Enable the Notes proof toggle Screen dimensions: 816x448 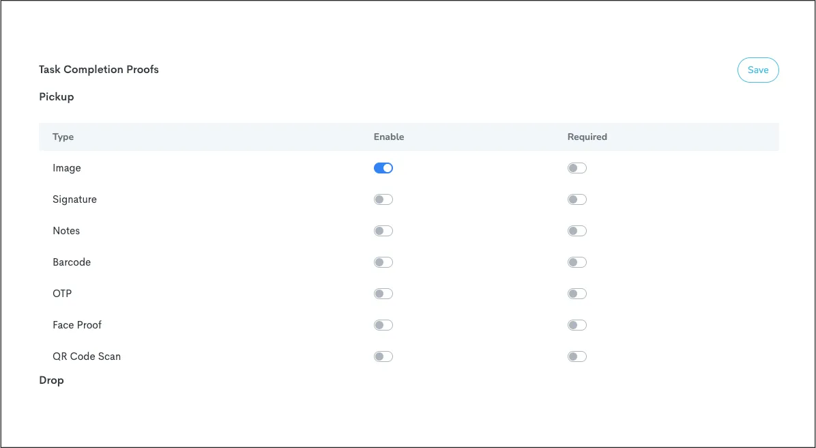tap(383, 231)
